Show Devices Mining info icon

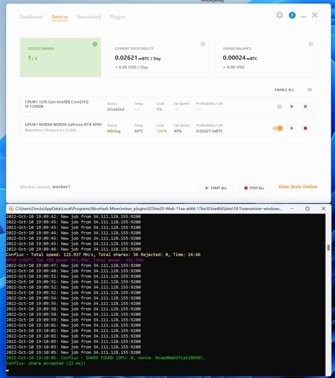click(95, 44)
